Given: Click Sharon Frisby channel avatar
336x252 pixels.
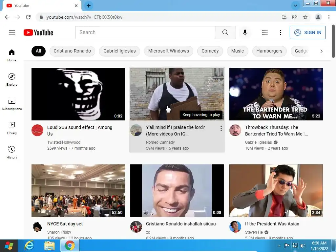Looking at the screenshot, I should coord(37,227).
